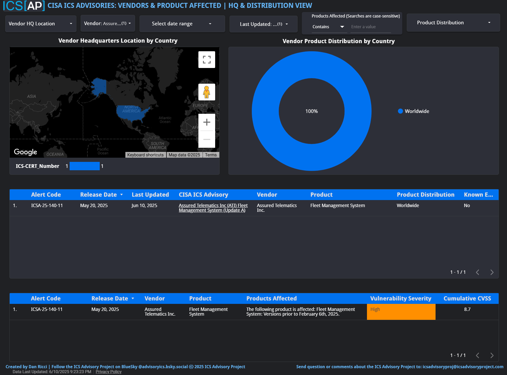Select the 8.7 CVSS value

pyautogui.click(x=467, y=309)
